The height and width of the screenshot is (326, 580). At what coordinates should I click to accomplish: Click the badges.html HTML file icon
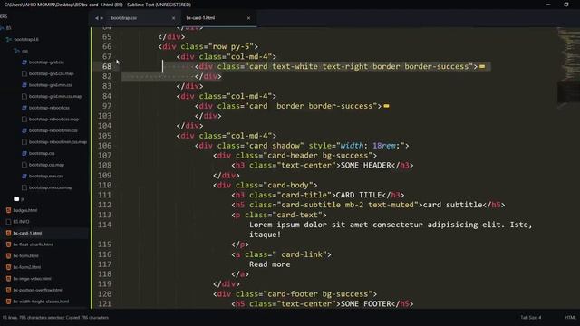click(8, 210)
